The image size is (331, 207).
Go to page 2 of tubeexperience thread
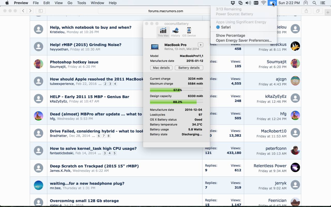105,84
